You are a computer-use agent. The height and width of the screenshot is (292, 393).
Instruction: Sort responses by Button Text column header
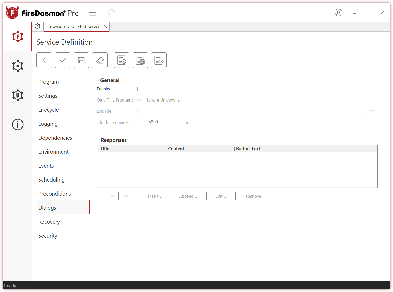(251, 149)
